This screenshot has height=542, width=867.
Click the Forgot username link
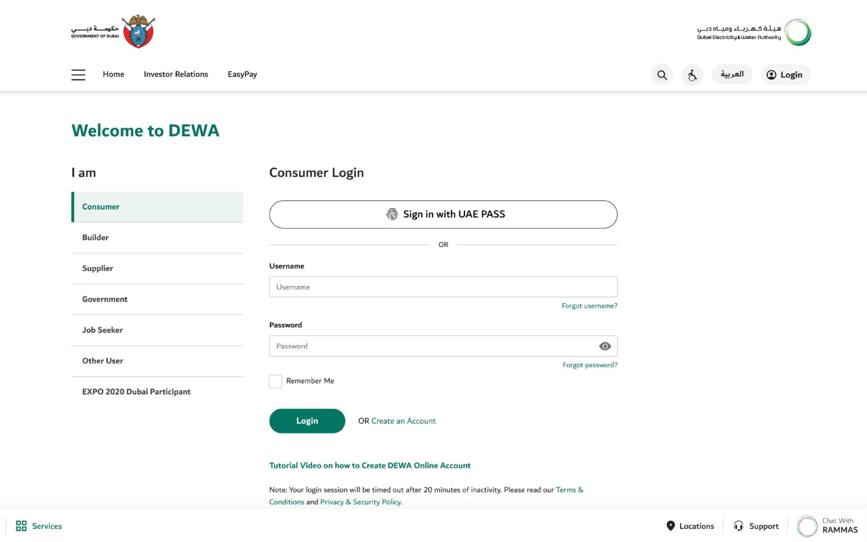pos(589,305)
